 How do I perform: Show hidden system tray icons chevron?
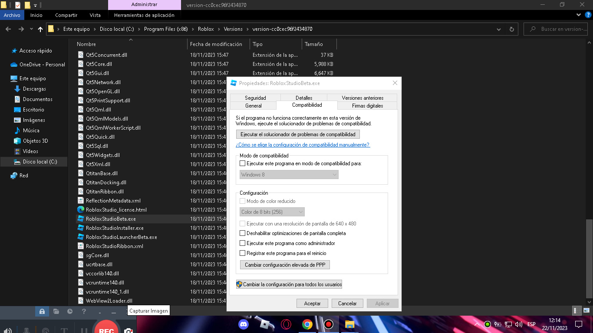(477, 324)
